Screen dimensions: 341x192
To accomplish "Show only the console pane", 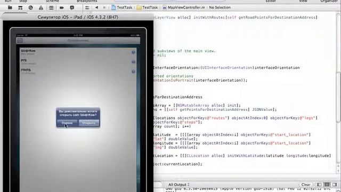I will tap(335, 185).
